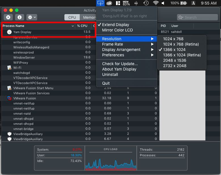This screenshot has width=221, height=175.
Task: Open the gear action dropdown
Action: 32,17
